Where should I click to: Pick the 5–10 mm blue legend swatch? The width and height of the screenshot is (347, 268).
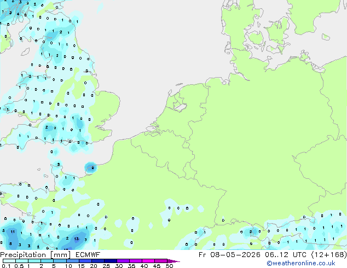(60, 261)
